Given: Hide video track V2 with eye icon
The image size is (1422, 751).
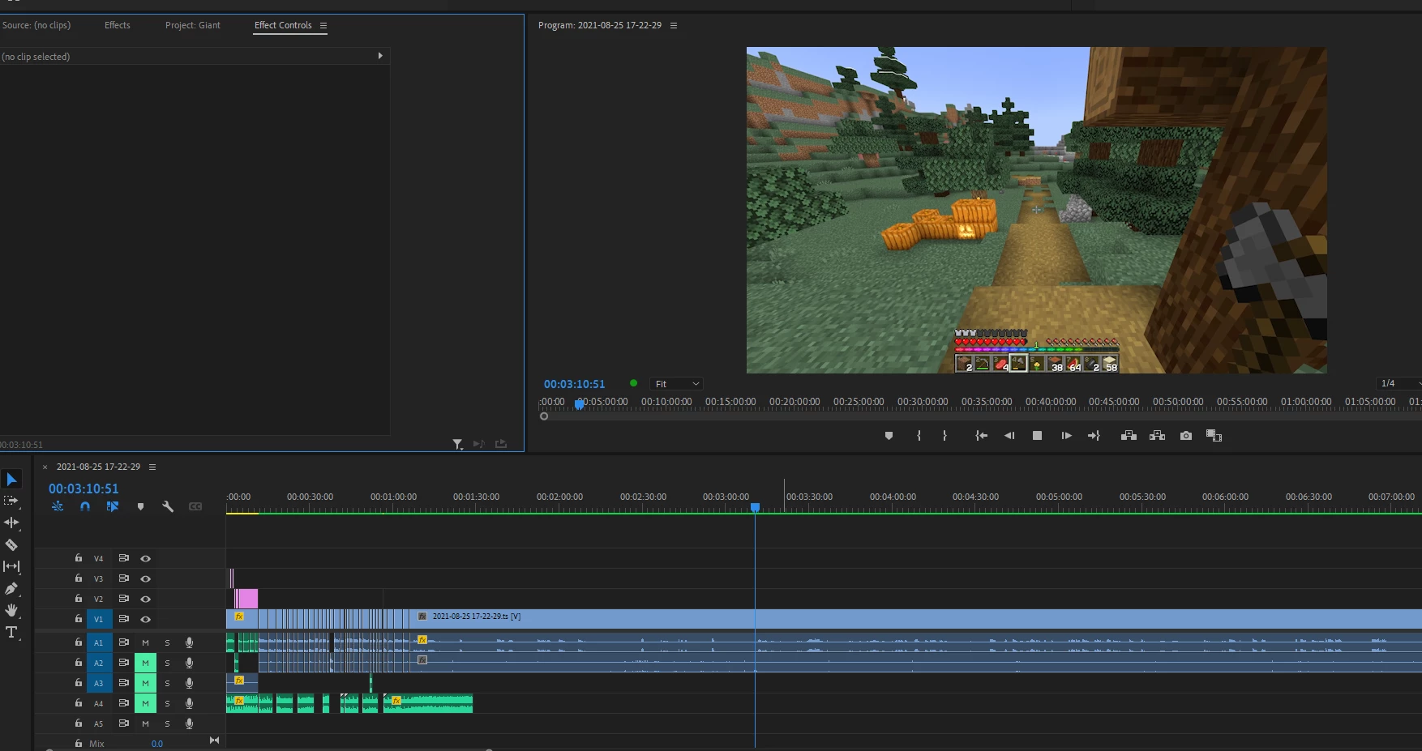Looking at the screenshot, I should point(146,599).
